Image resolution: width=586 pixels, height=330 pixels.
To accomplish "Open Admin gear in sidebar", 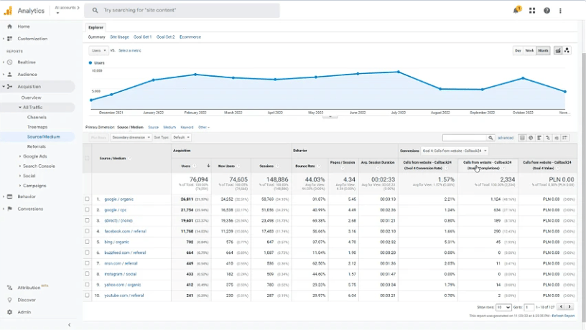I will pos(10,312).
